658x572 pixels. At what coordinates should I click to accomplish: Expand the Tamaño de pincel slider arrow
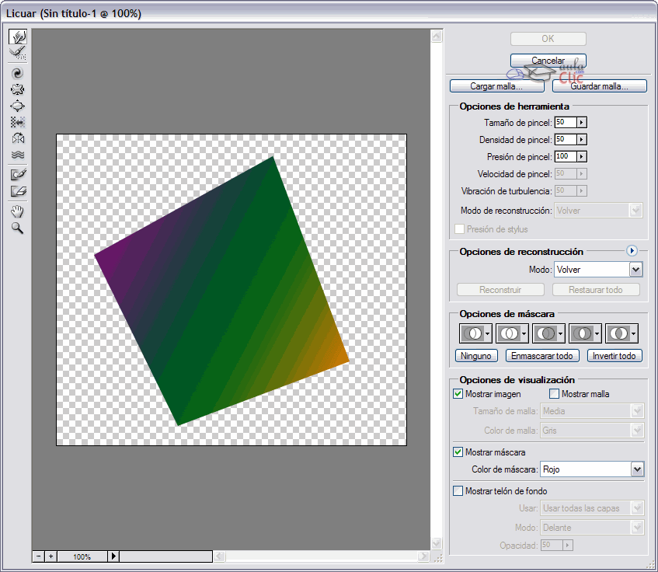point(581,123)
